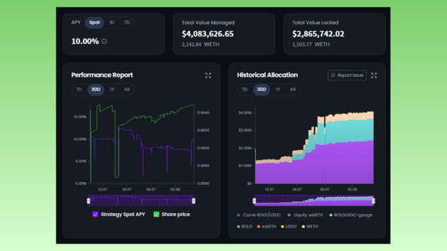
Task: Toggle Liquity wstETH legend entry
Action: pyautogui.click(x=305, y=215)
